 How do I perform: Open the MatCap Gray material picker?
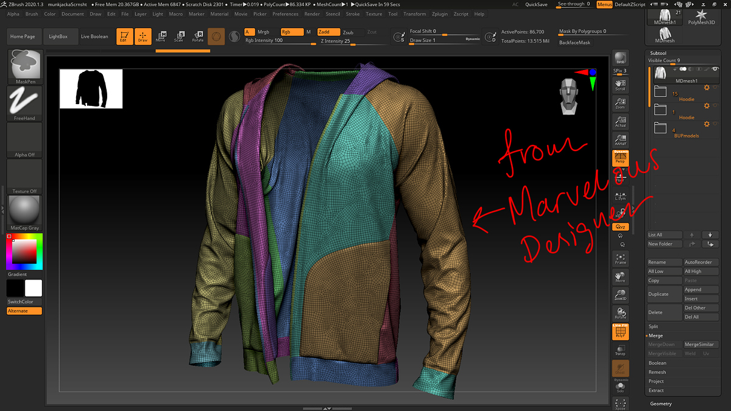pos(25,213)
